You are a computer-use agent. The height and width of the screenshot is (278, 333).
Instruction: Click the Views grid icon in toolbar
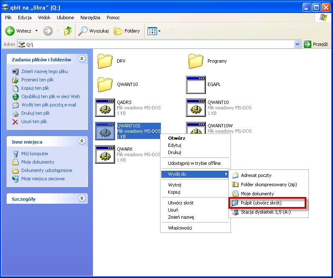pos(152,31)
